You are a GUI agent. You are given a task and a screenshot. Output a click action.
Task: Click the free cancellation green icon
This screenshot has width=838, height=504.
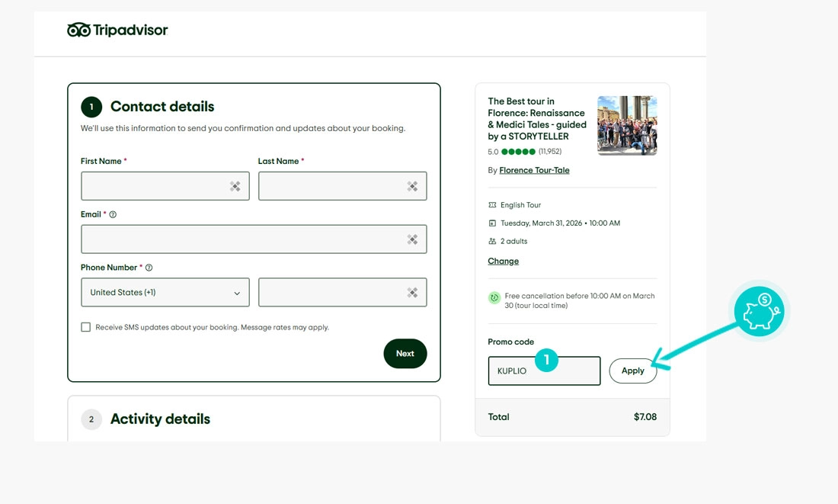[494, 297]
